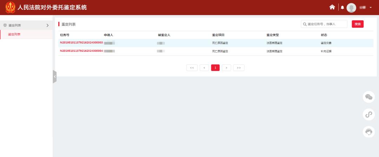The height and width of the screenshot is (157, 379).
Task: Collapse the sidebar with the handle
Action: click(x=55, y=77)
